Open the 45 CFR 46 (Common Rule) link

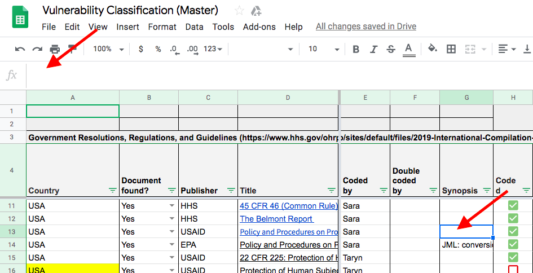[x=289, y=206]
